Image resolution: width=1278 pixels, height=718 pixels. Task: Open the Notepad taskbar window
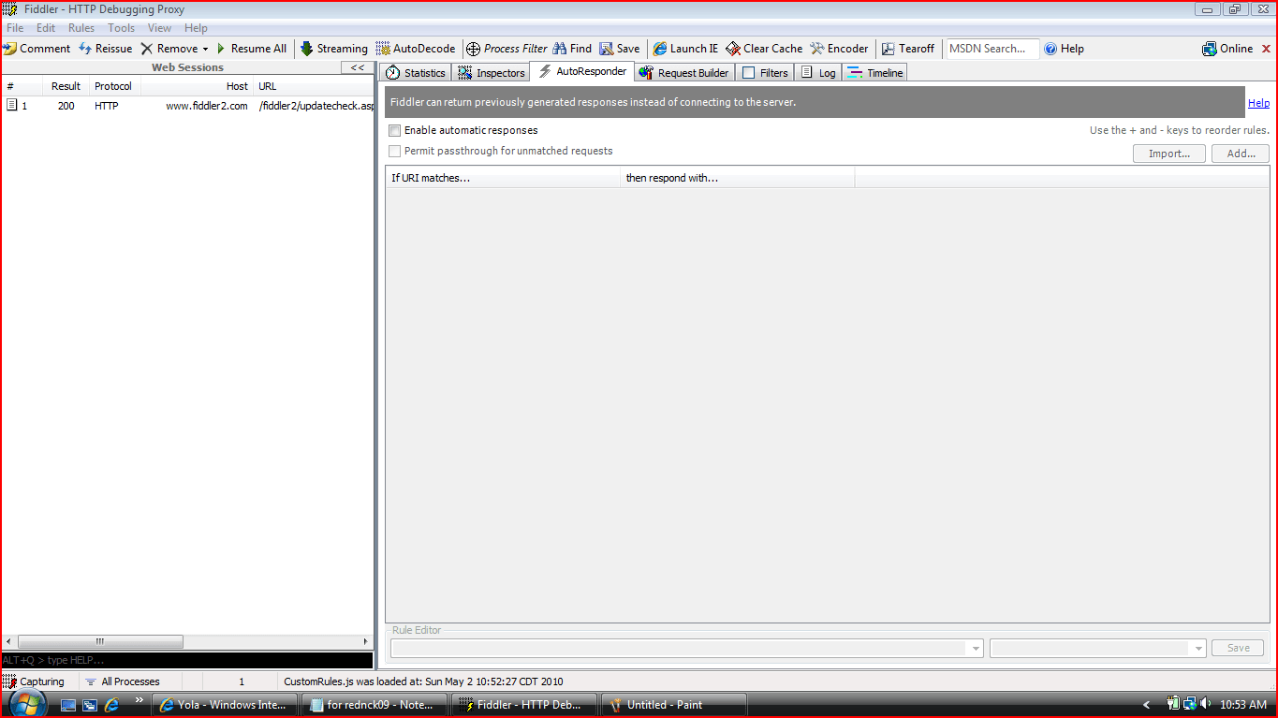(376, 705)
